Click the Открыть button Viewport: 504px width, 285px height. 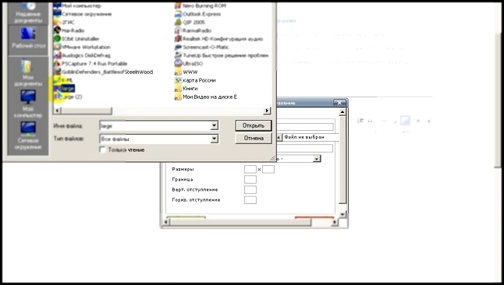(x=254, y=125)
